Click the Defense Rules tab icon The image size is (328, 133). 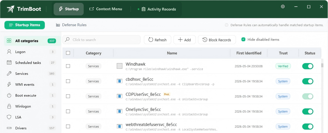point(58,25)
